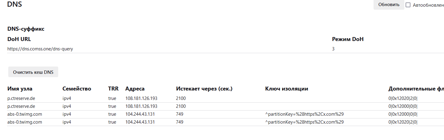Click the Адреса column header
This screenshot has width=444, height=140.
[x=135, y=89]
